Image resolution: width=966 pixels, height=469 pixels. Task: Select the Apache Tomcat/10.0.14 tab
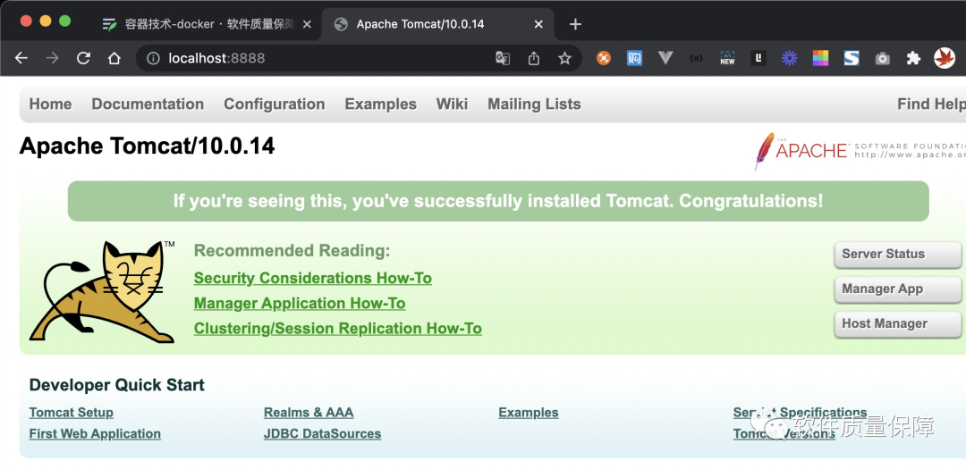point(438,24)
